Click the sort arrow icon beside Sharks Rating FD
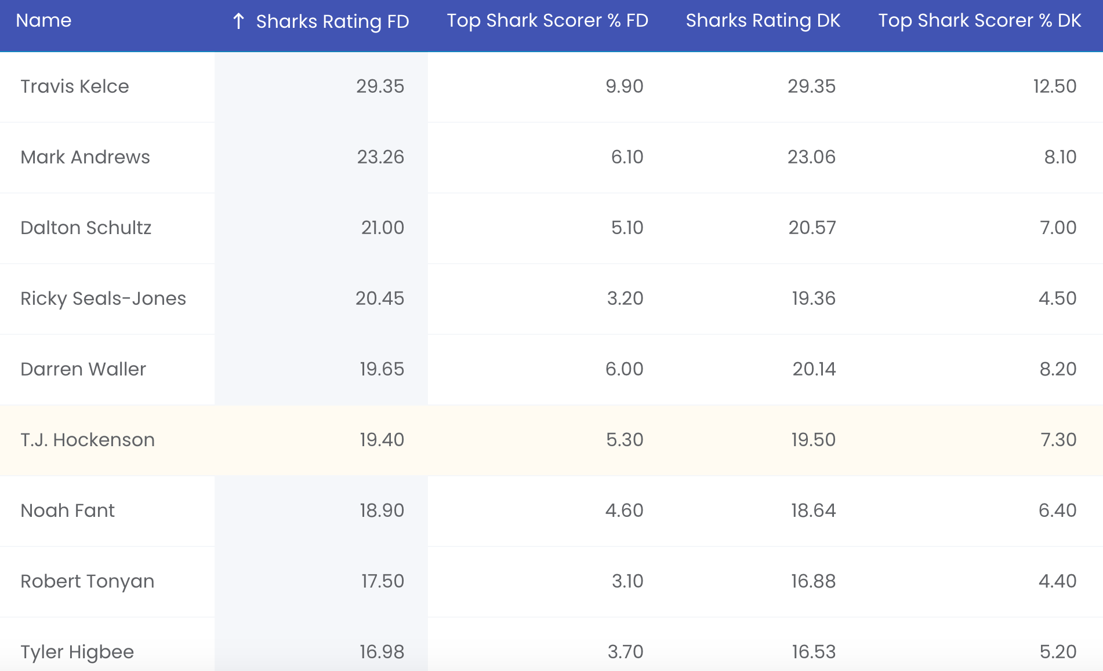The width and height of the screenshot is (1103, 671). pyautogui.click(x=238, y=21)
